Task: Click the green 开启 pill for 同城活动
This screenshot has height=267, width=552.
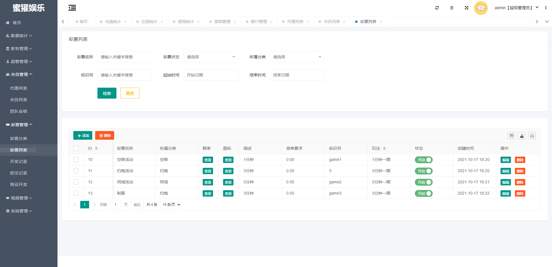Action: [423, 182]
